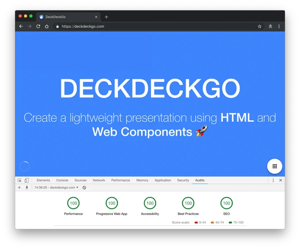Go back using the browser back arrow
The width and height of the screenshot is (300, 249).
tap(21, 26)
